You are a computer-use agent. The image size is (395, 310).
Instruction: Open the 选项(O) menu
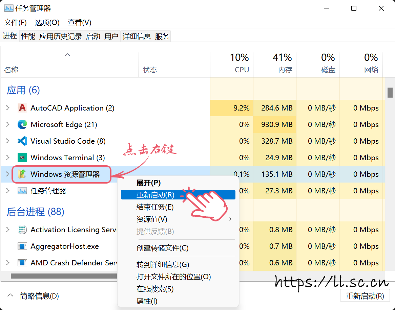pyautogui.click(x=47, y=23)
